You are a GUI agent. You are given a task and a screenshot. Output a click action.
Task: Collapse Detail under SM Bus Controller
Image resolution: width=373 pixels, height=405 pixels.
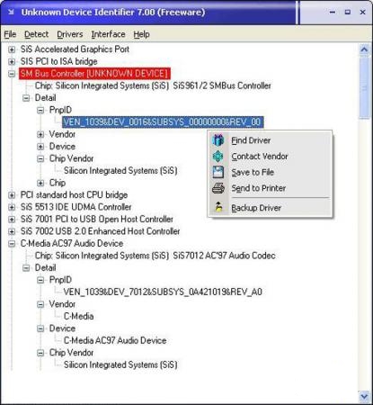coord(26,98)
